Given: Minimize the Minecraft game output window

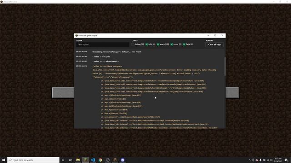Looking at the screenshot, I should click(208, 35).
